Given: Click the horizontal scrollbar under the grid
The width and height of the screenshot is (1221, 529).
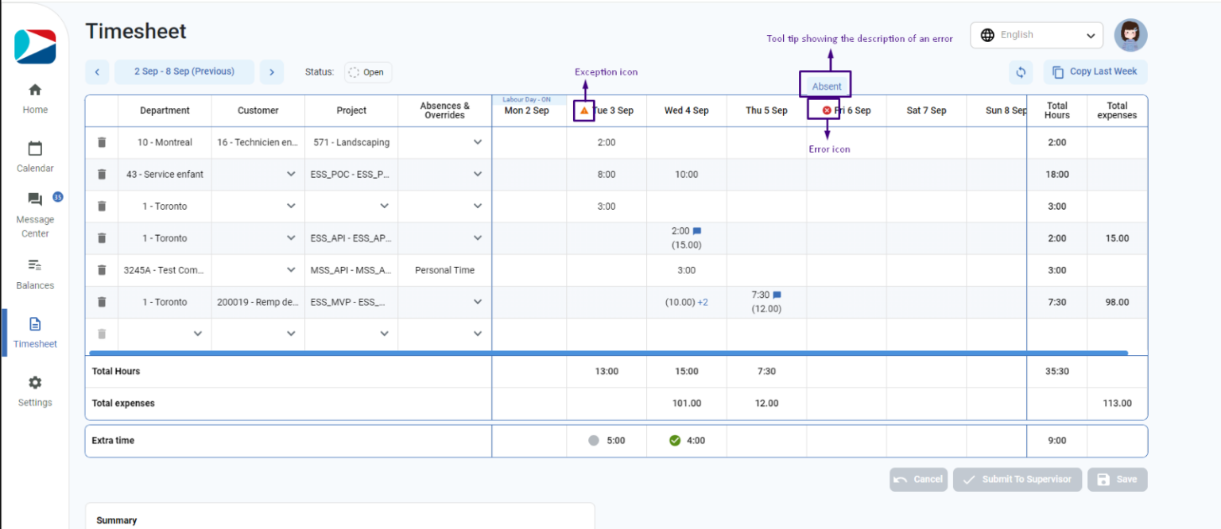Looking at the screenshot, I should pyautogui.click(x=608, y=352).
